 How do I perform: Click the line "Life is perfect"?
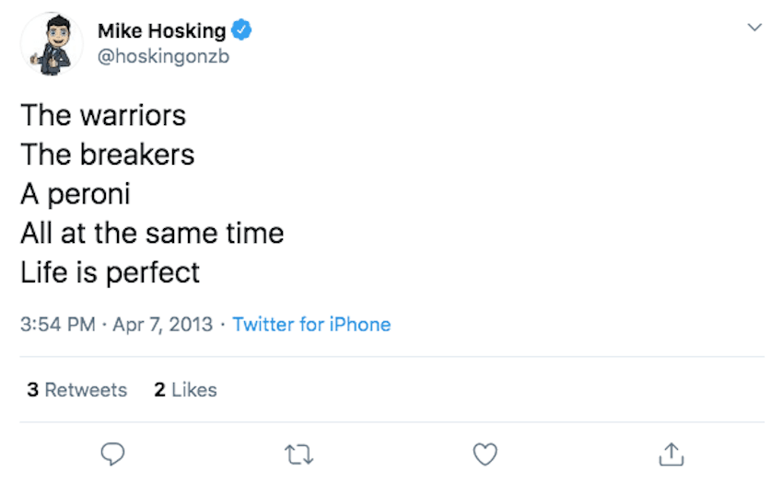pyautogui.click(x=110, y=273)
